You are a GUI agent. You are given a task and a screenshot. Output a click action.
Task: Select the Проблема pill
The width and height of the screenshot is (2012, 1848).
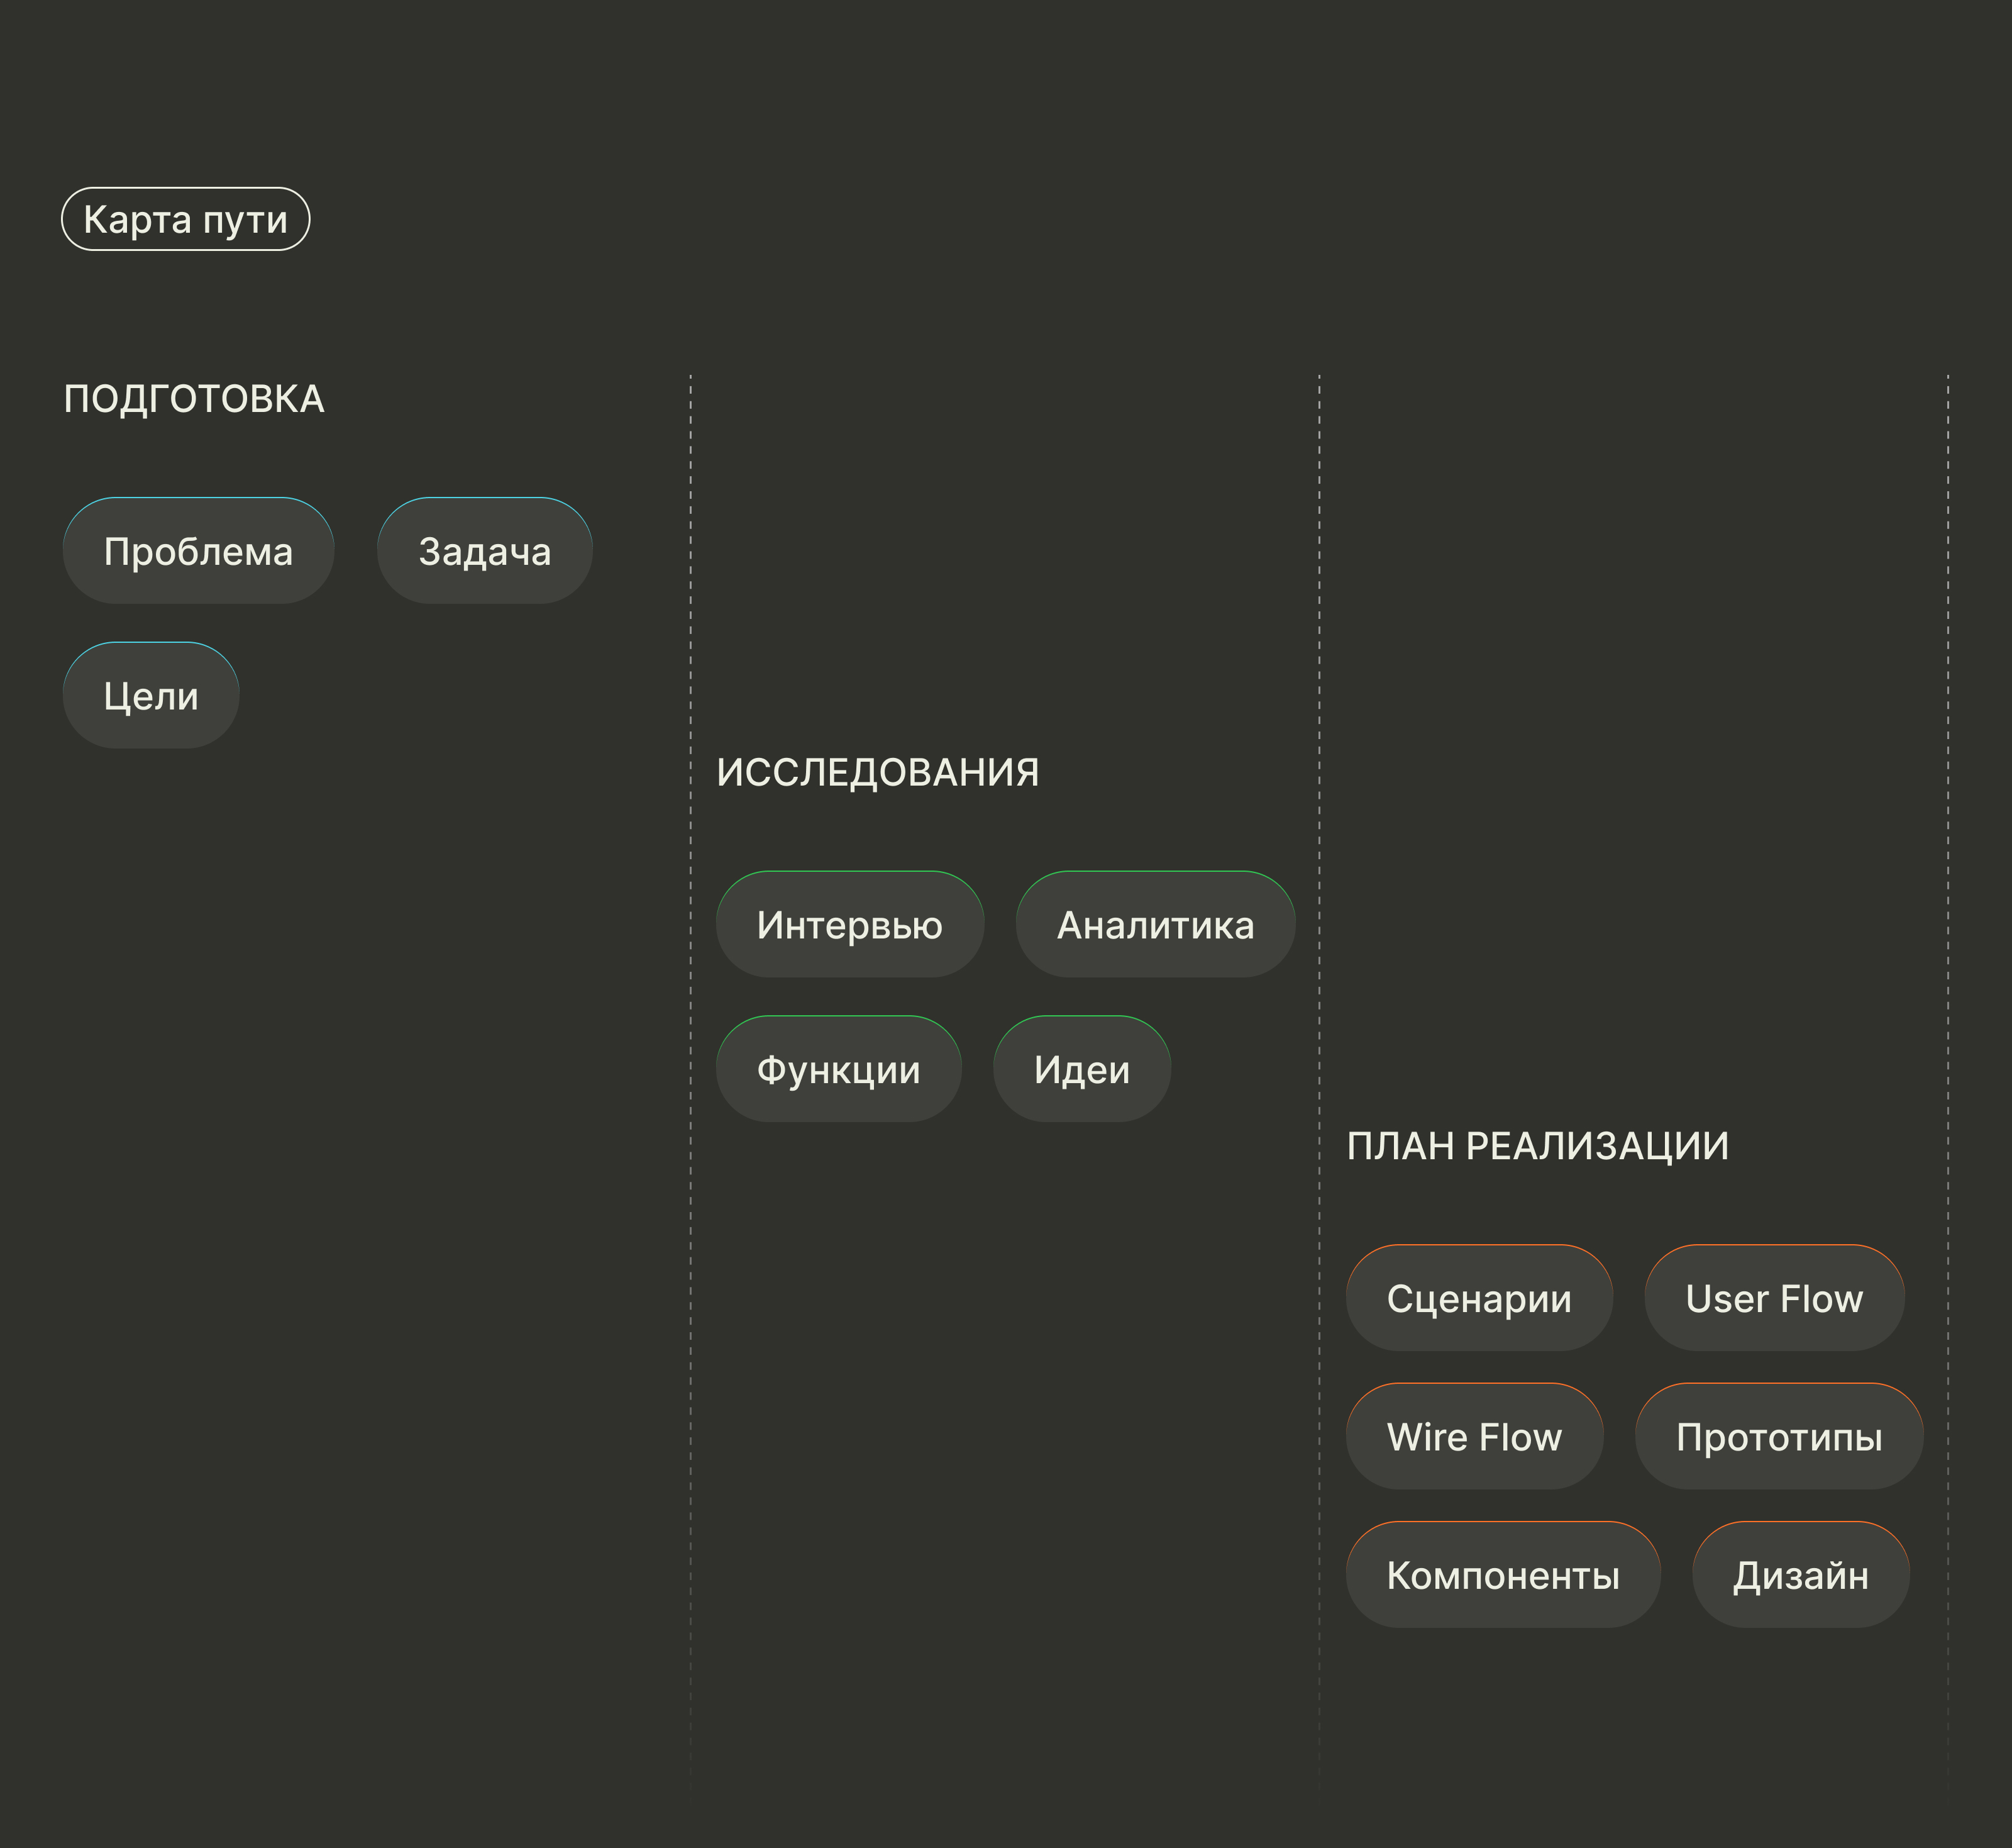tap(198, 551)
